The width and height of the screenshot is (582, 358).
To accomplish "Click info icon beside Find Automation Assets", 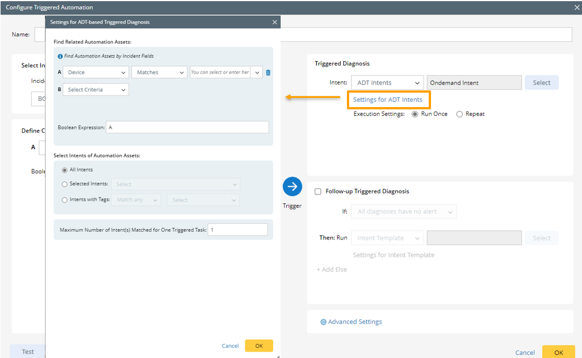I will (60, 56).
